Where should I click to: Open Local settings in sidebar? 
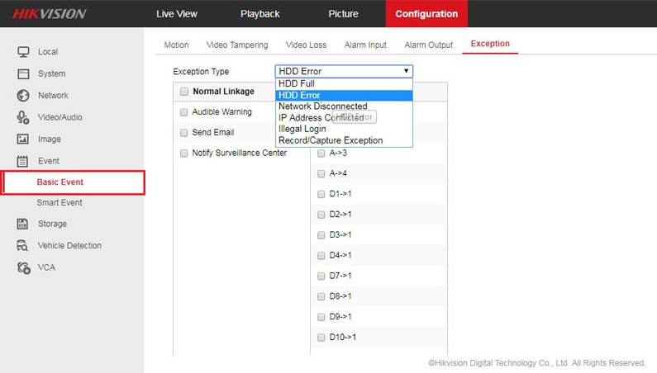tap(48, 52)
